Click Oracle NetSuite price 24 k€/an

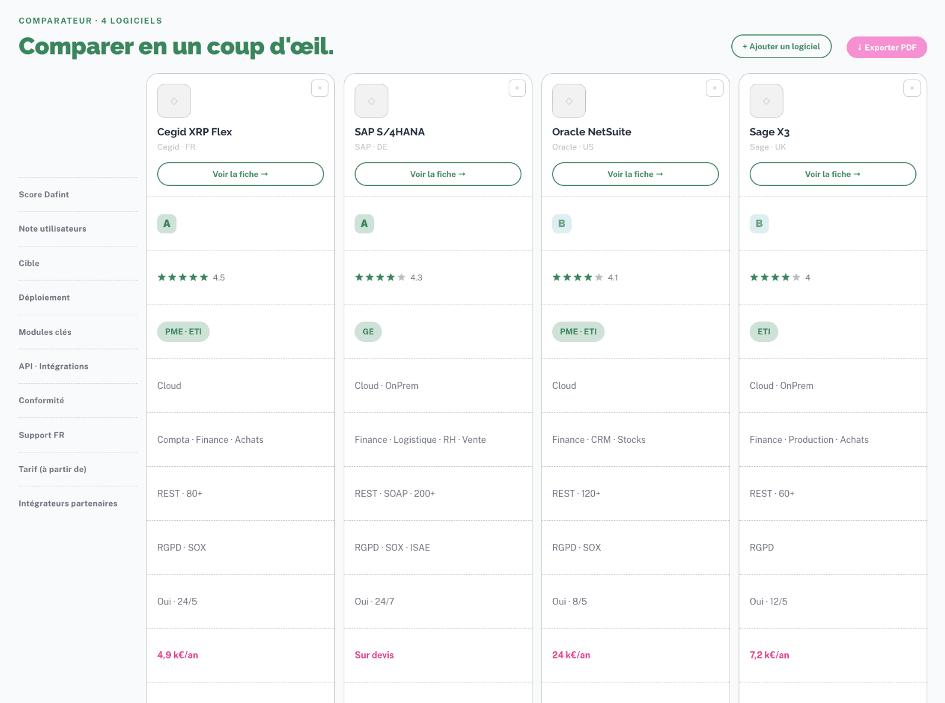(571, 655)
